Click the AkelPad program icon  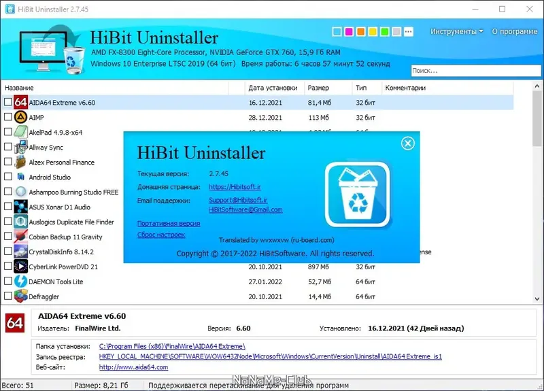[x=20, y=132]
